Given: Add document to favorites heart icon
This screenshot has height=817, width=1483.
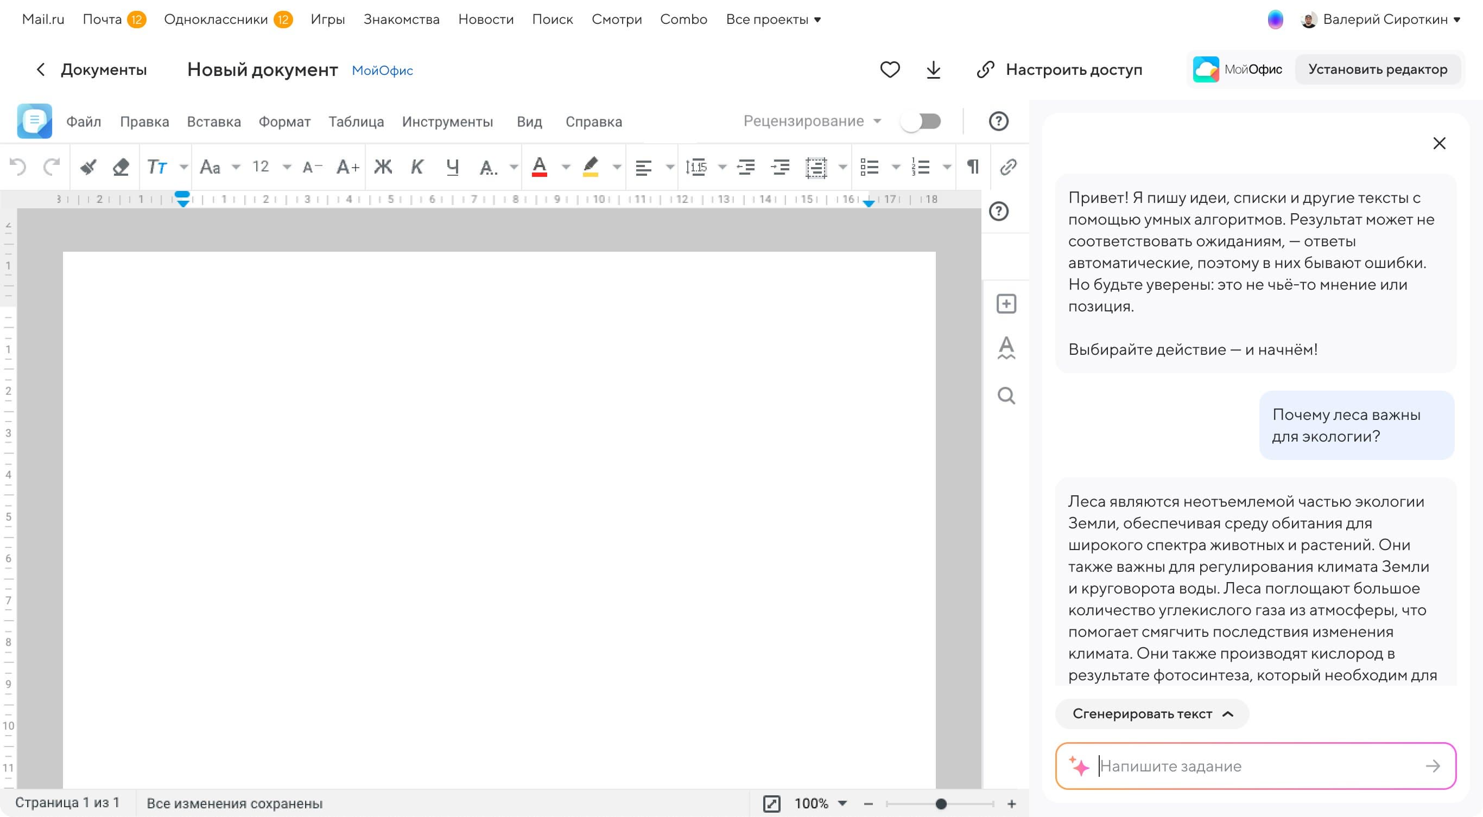Looking at the screenshot, I should [x=890, y=69].
